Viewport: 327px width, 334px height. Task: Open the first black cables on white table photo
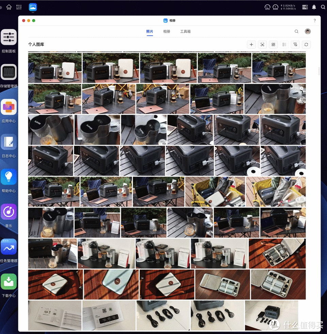click(163, 316)
